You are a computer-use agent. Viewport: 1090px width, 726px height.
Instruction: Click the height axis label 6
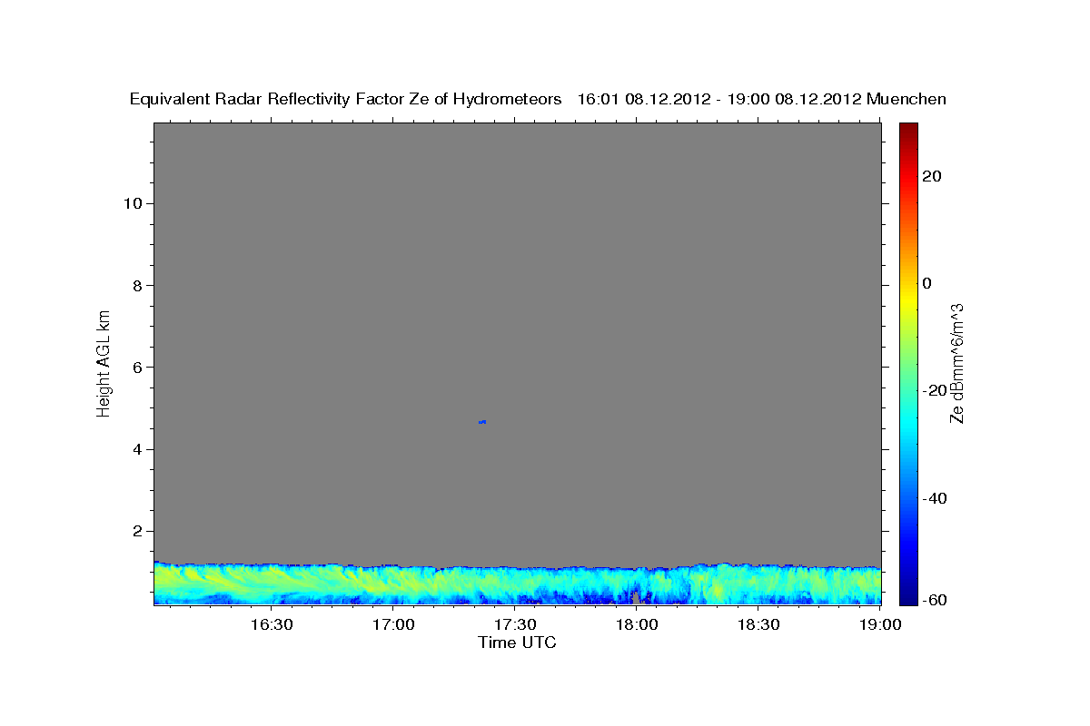[138, 368]
